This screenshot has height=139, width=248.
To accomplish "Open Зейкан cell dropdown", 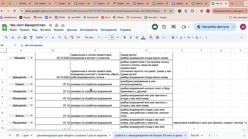I will pos(31,116).
